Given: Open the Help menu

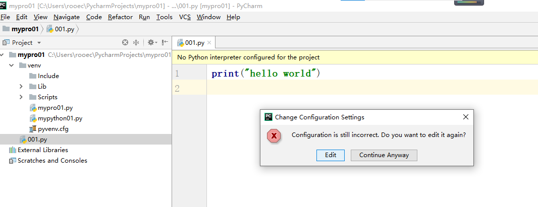Looking at the screenshot, I should click(x=233, y=17).
